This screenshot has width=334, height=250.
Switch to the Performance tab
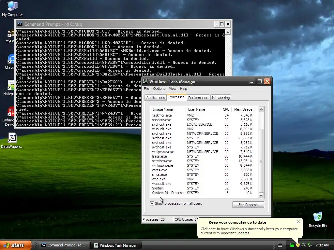point(198,98)
